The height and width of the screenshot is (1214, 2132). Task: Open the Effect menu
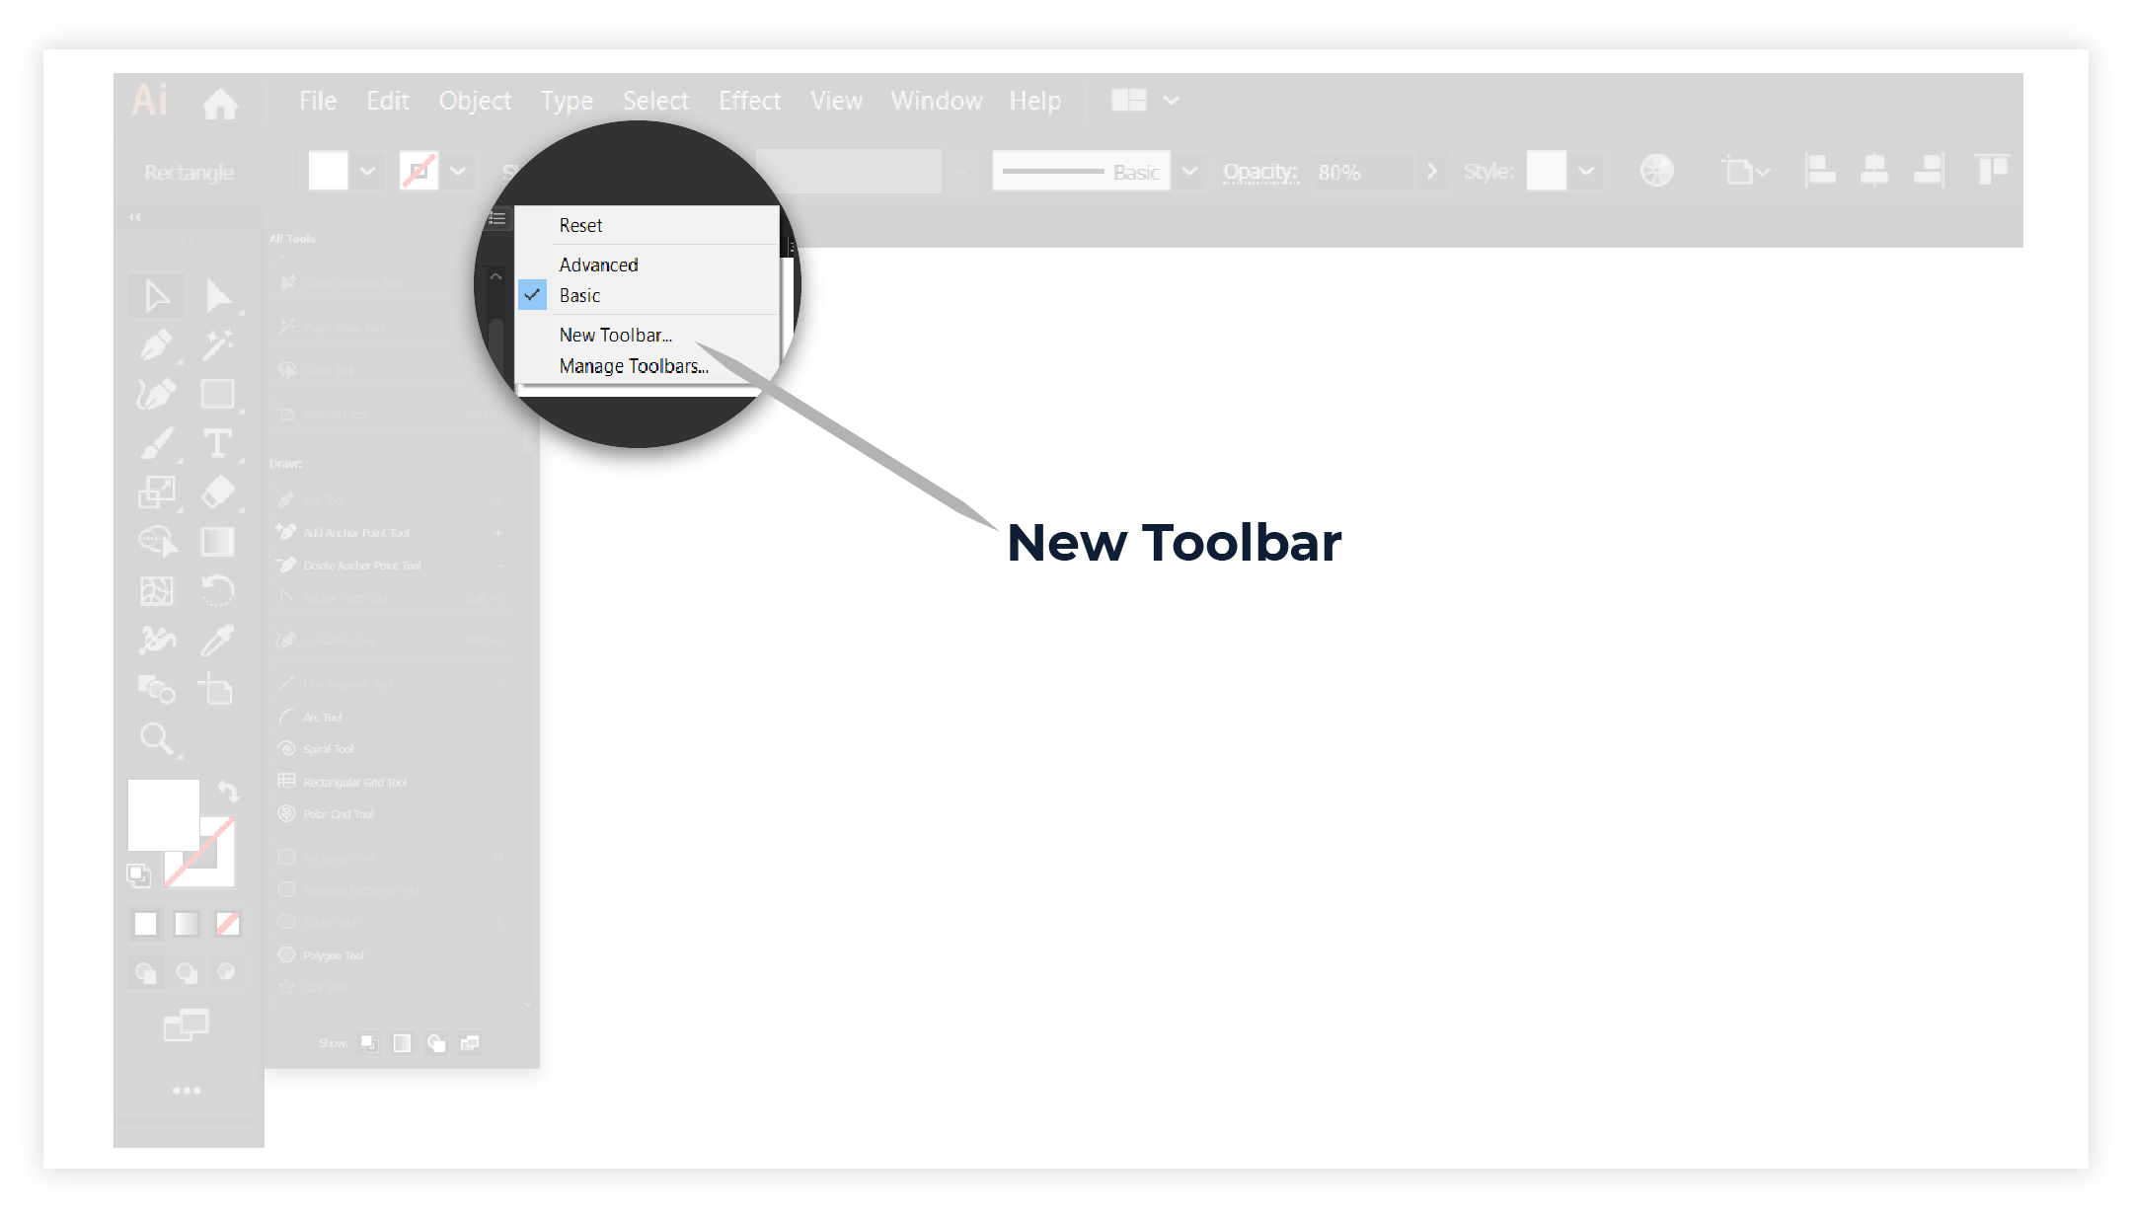point(748,100)
